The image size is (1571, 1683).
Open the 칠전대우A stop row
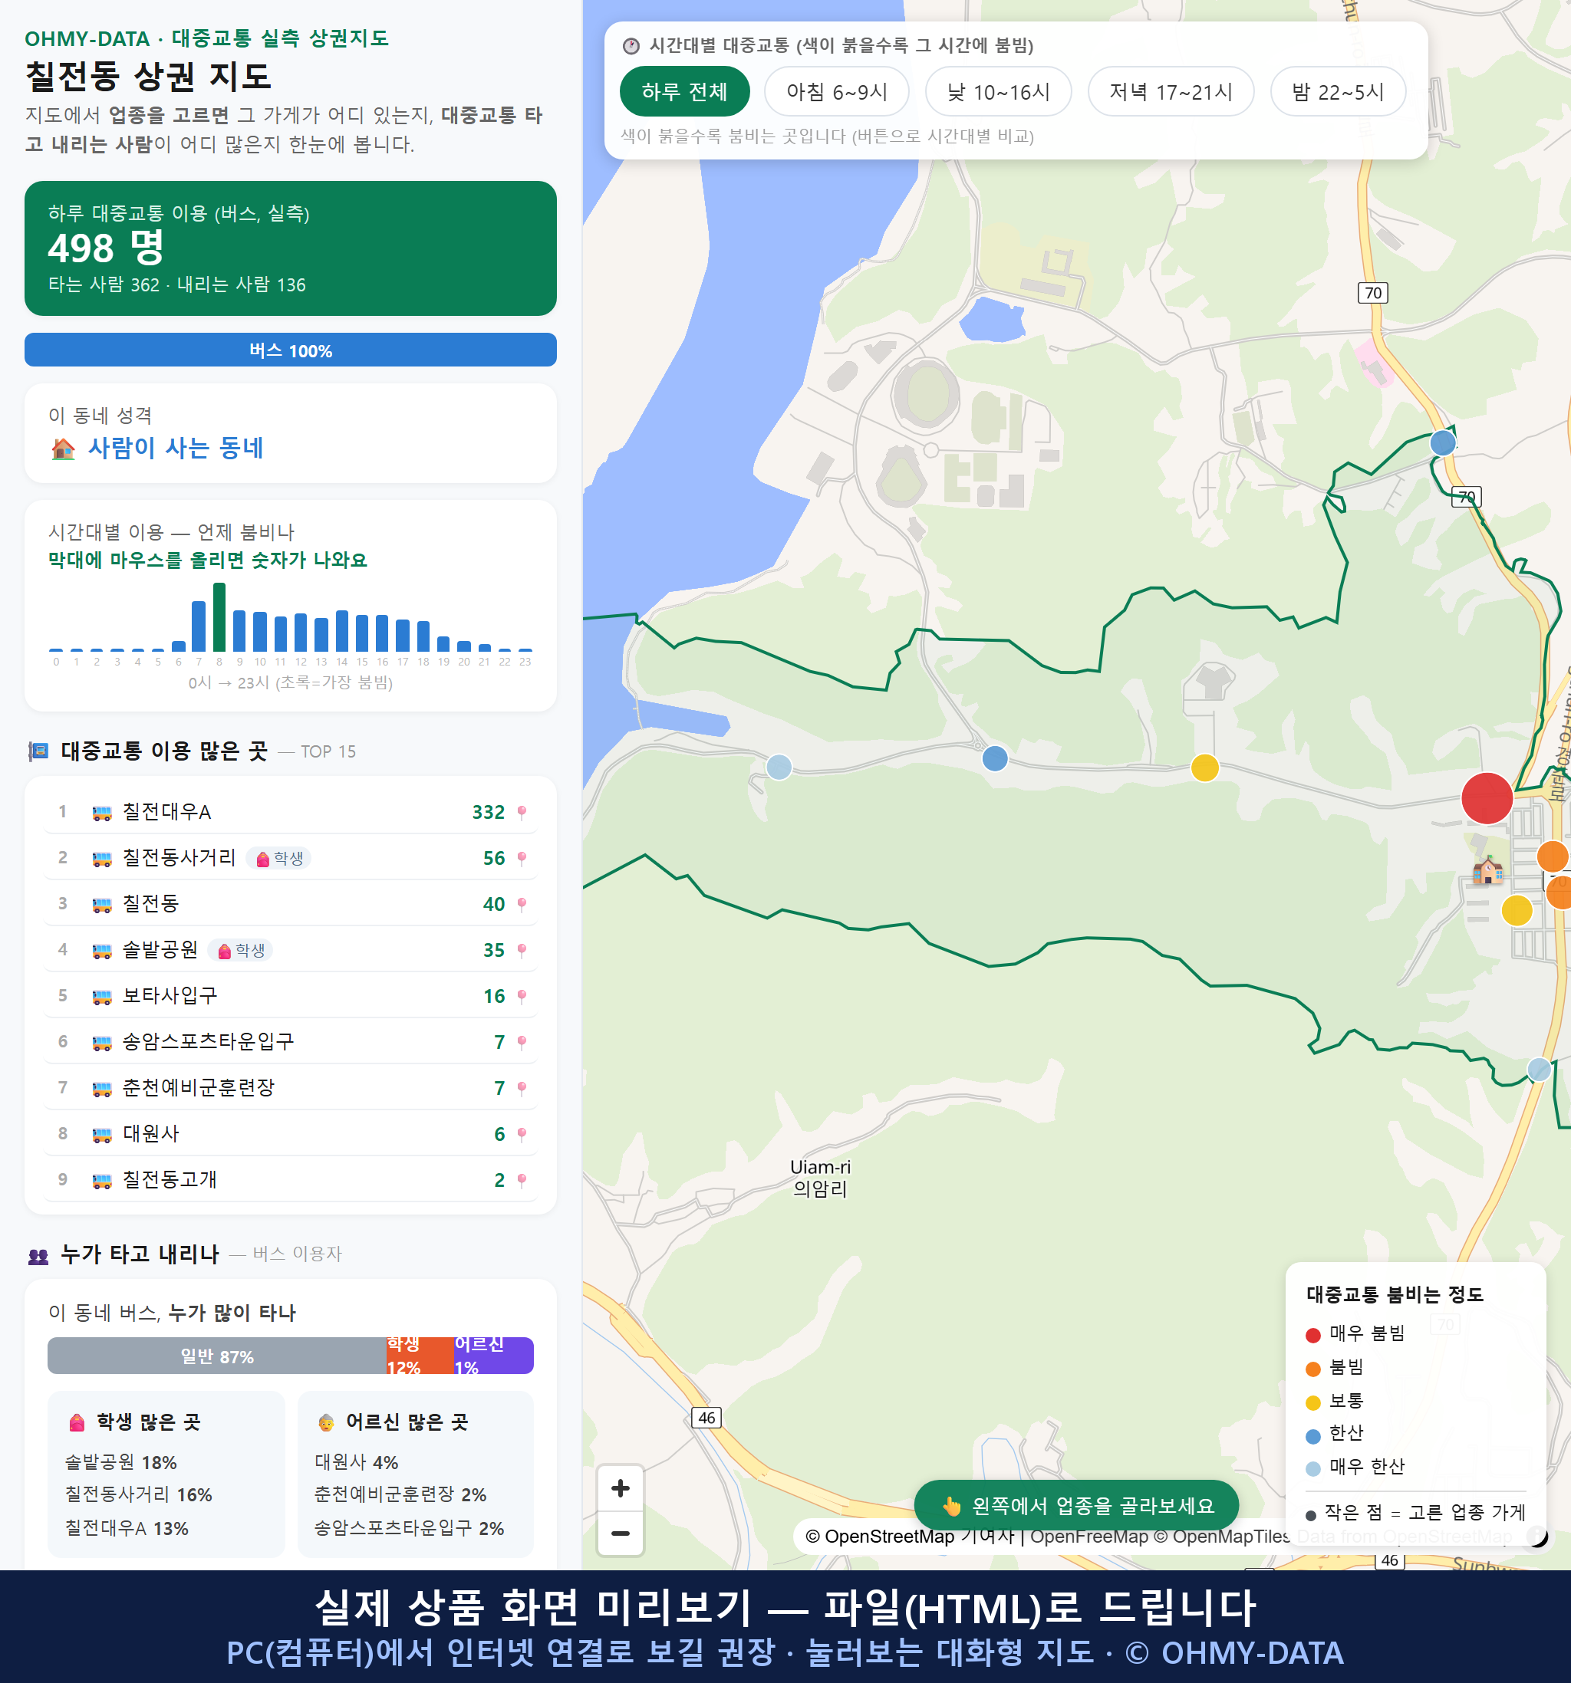(x=291, y=812)
